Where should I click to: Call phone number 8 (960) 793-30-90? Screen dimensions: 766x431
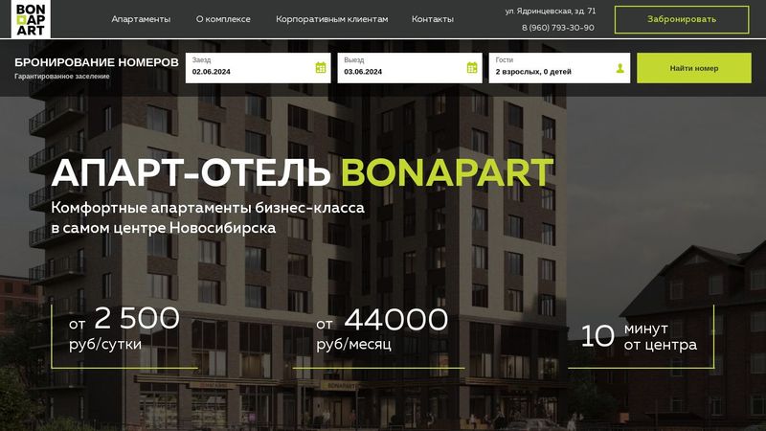point(558,28)
